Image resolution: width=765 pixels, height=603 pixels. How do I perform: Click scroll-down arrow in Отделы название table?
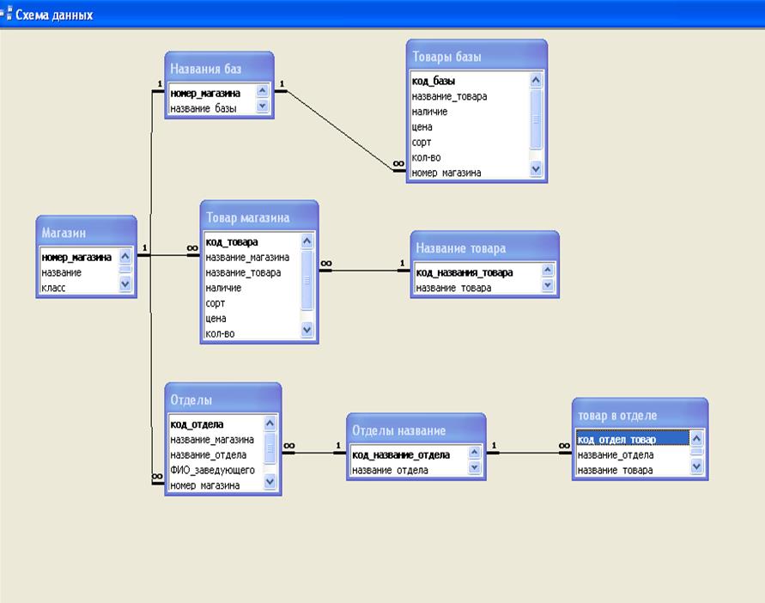pos(474,468)
